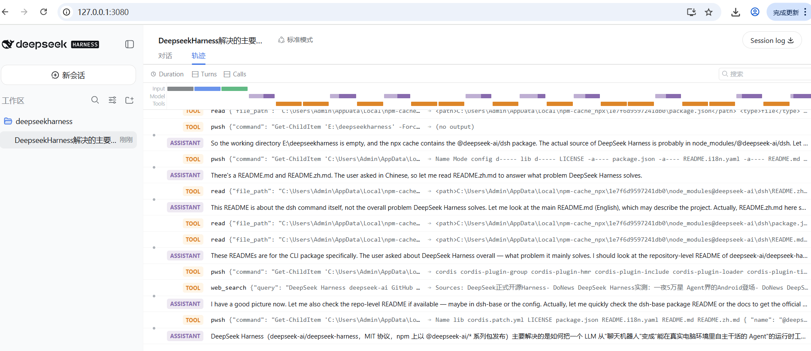The height and width of the screenshot is (351, 811).
Task: Select the 轨迹 tab
Action: 199,56
